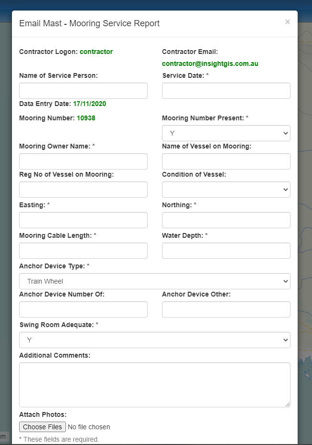Focus the Mooring Cable Length field
Viewport: 312px width, 445px height.
(83, 251)
